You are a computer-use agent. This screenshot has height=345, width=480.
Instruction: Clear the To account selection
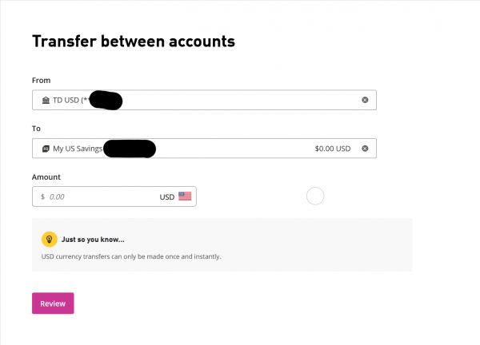[x=365, y=149]
